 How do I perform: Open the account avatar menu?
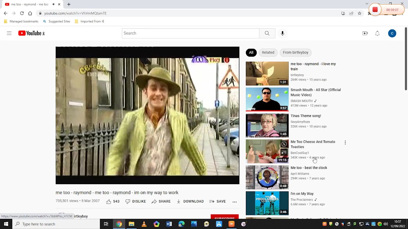click(392, 33)
